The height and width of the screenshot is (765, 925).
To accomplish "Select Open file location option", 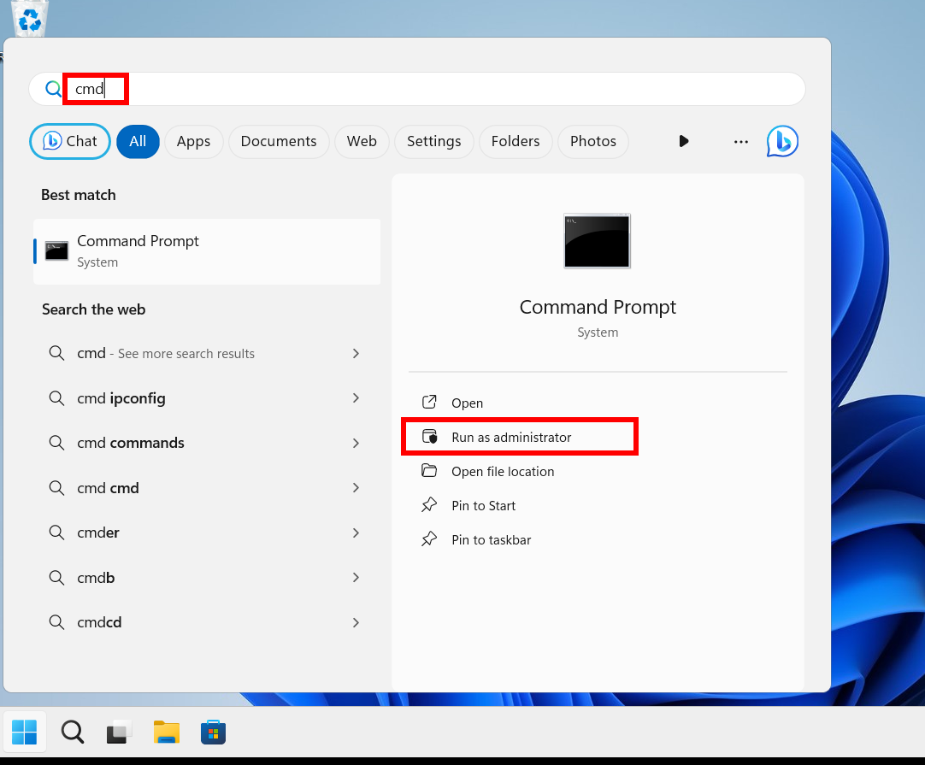I will coord(503,472).
